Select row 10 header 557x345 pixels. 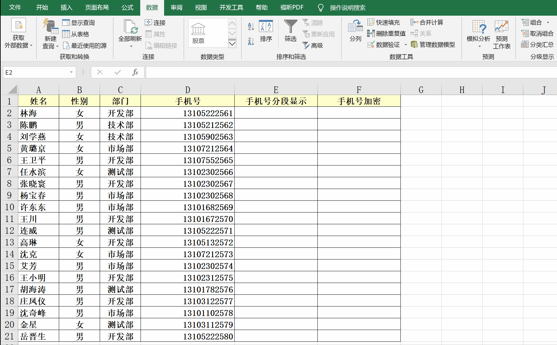(9, 207)
